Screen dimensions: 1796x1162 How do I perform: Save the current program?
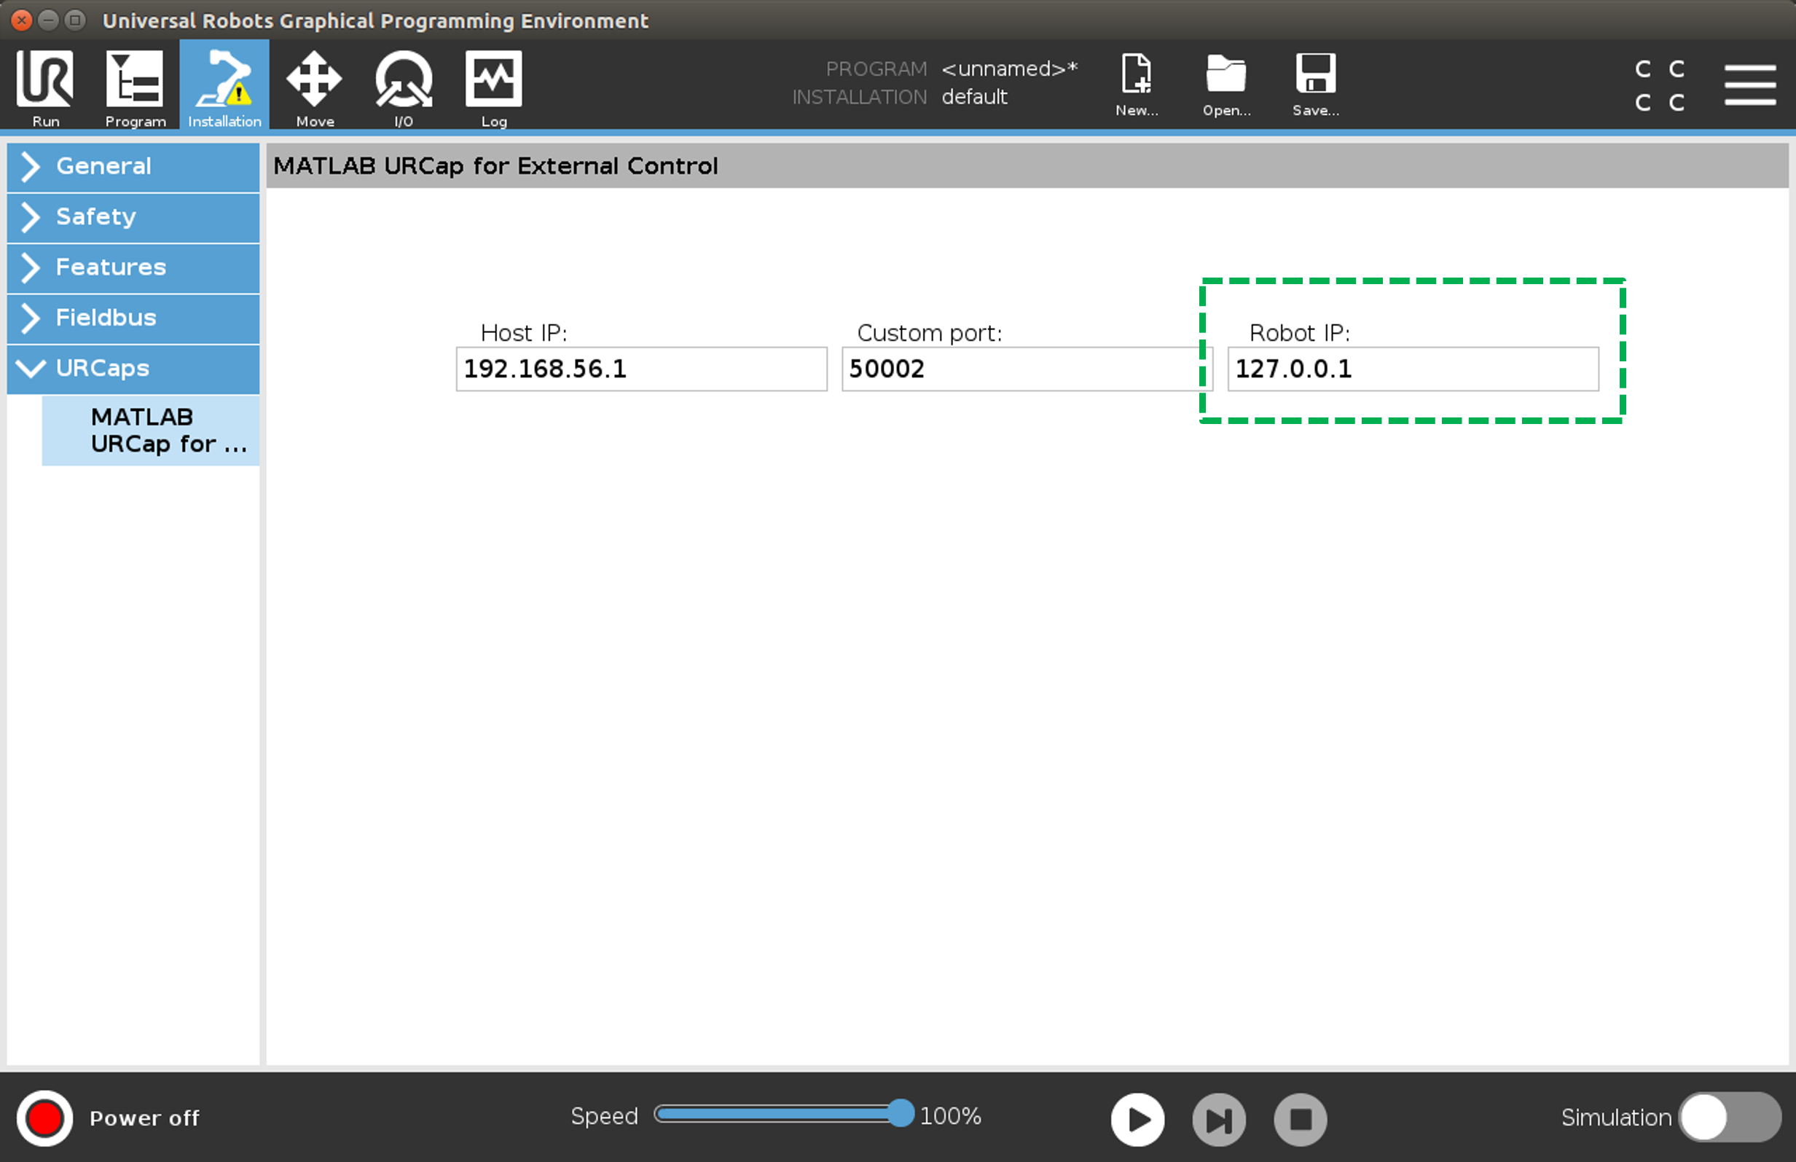click(x=1314, y=83)
